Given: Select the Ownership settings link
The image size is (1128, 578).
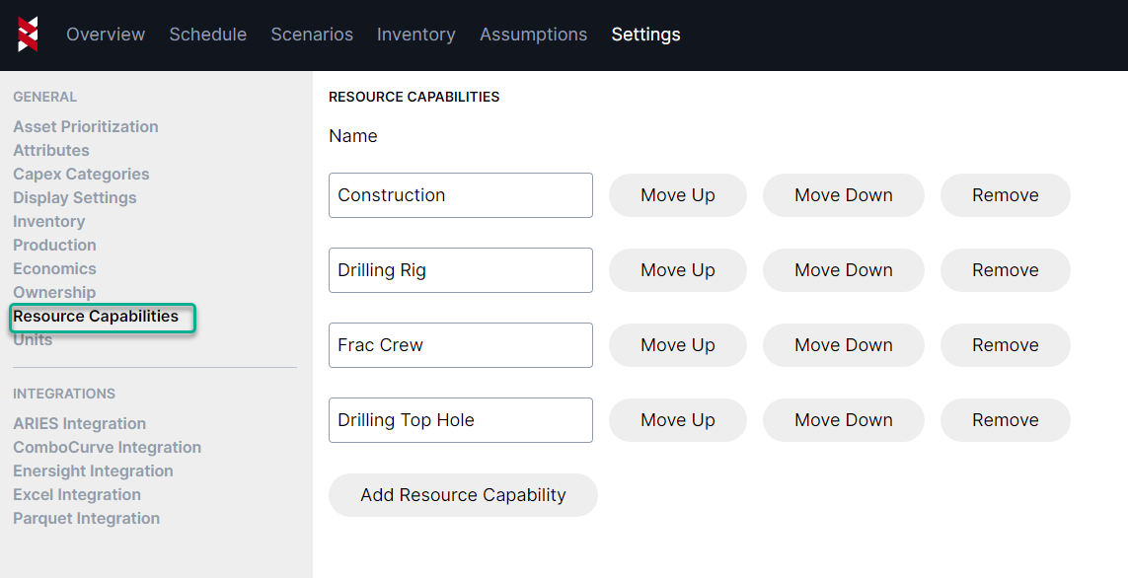Looking at the screenshot, I should click(x=54, y=292).
